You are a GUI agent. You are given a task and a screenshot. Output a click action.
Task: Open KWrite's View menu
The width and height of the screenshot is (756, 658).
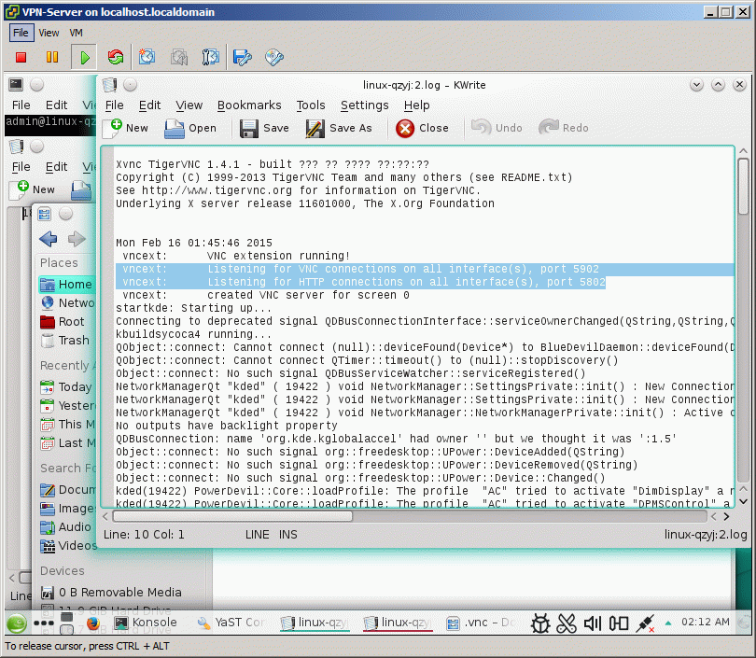[x=189, y=105]
